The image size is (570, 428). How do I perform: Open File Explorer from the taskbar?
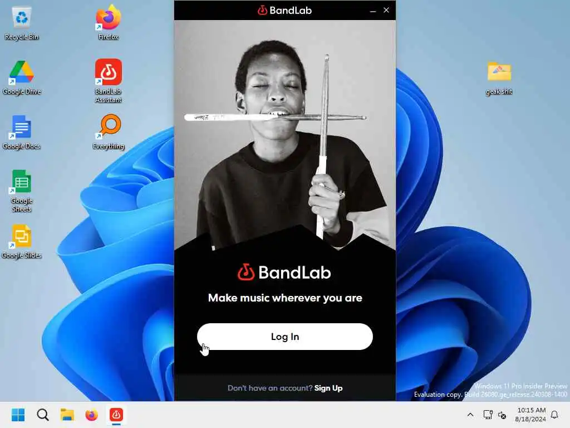tap(67, 415)
